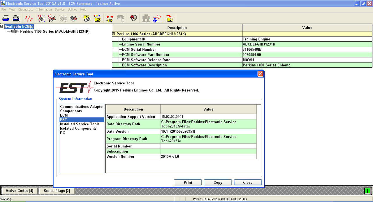Click the Engine Serial Number row label
The height and width of the screenshot is (202, 373).
click(x=141, y=44)
